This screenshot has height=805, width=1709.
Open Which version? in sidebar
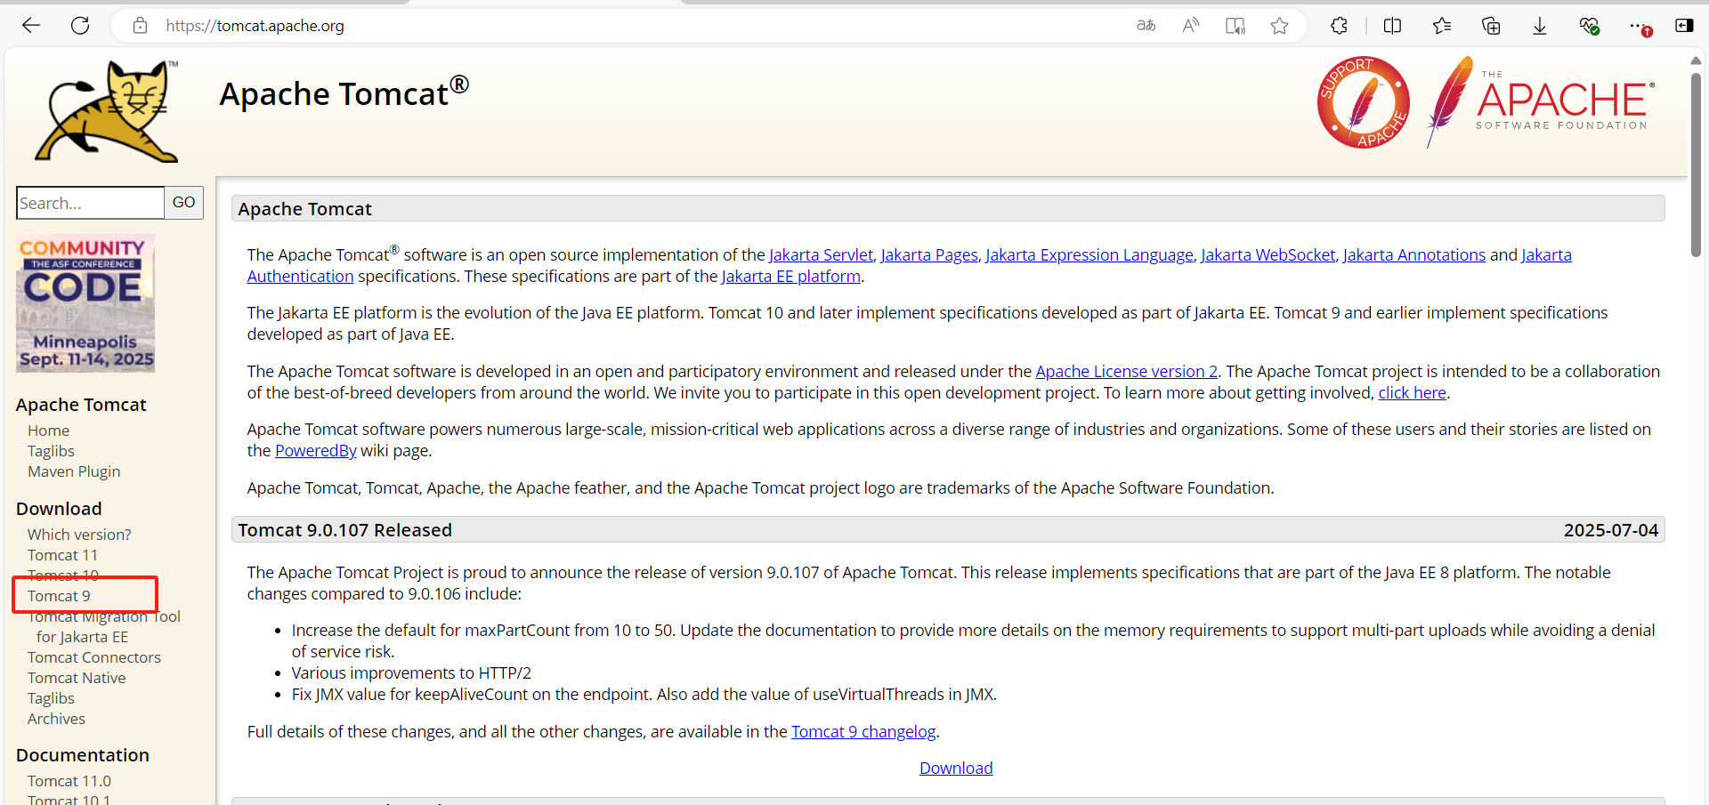pos(79,535)
